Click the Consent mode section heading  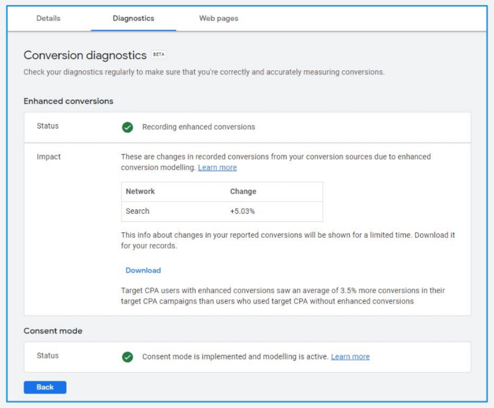[x=53, y=331]
